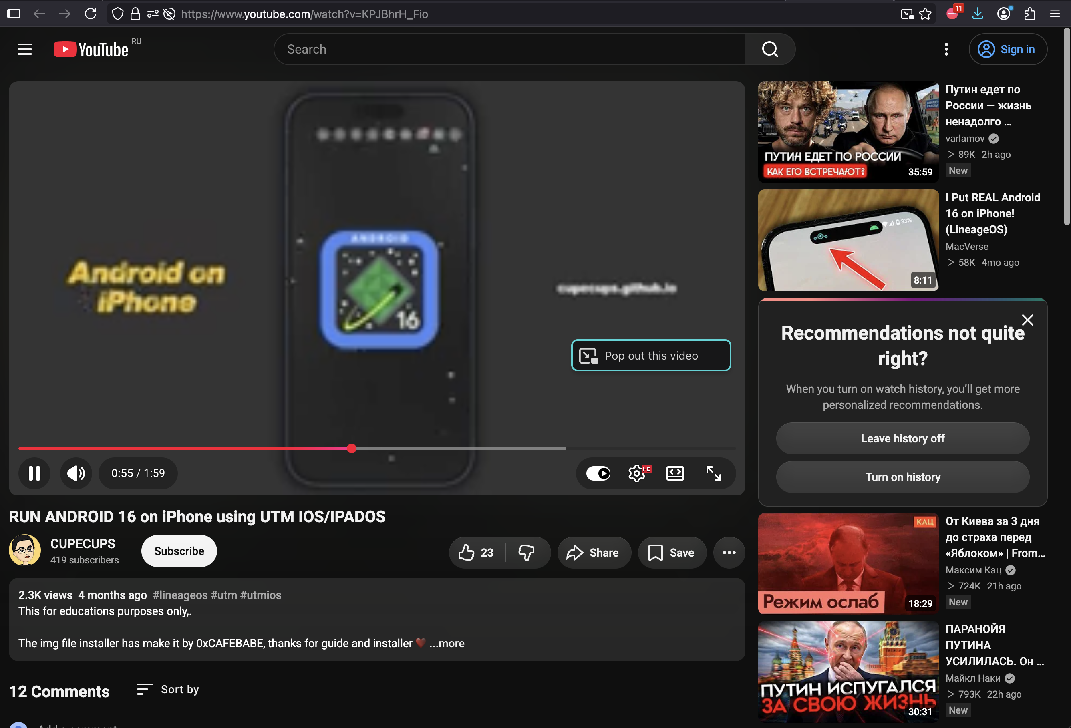Click Pop out this video
The width and height of the screenshot is (1071, 728).
coord(651,355)
